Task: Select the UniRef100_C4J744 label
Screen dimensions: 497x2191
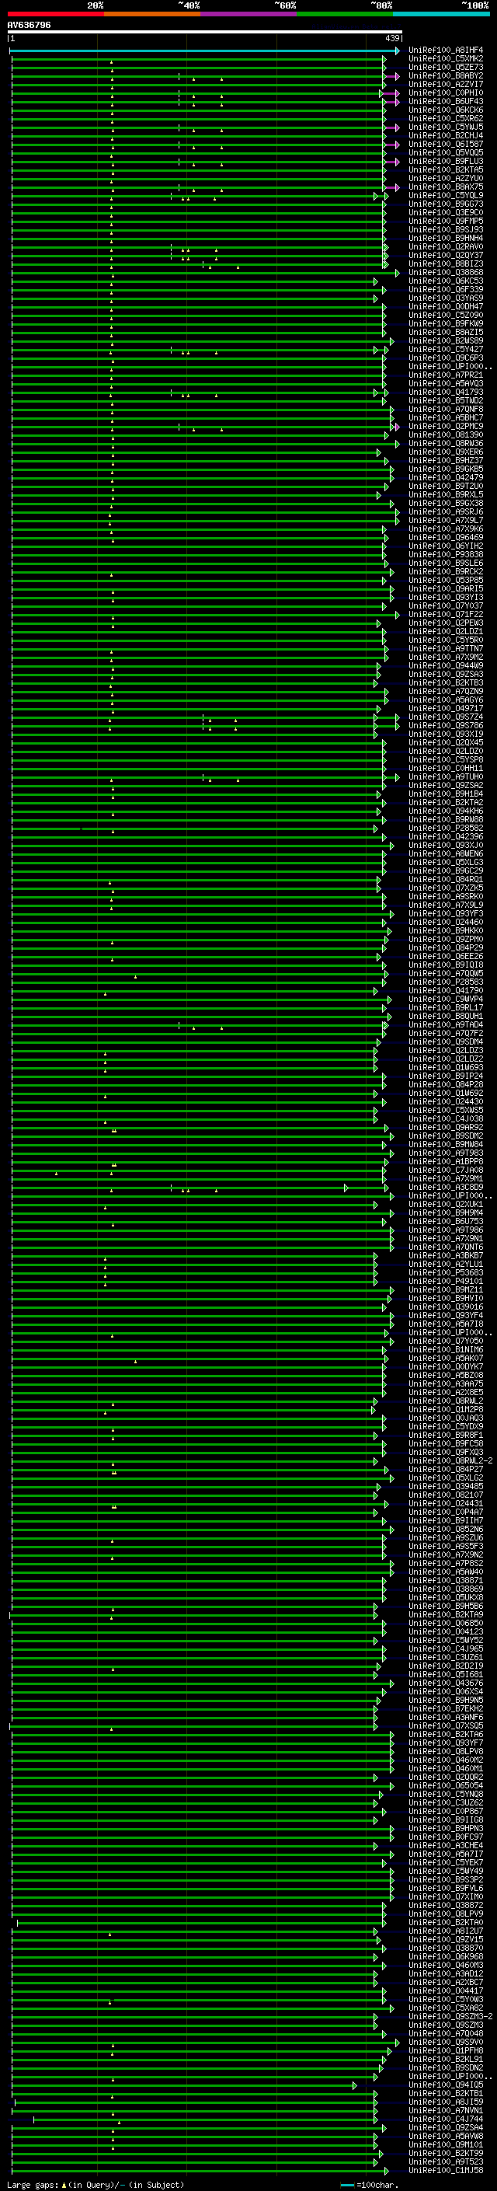Action: coord(446,2119)
